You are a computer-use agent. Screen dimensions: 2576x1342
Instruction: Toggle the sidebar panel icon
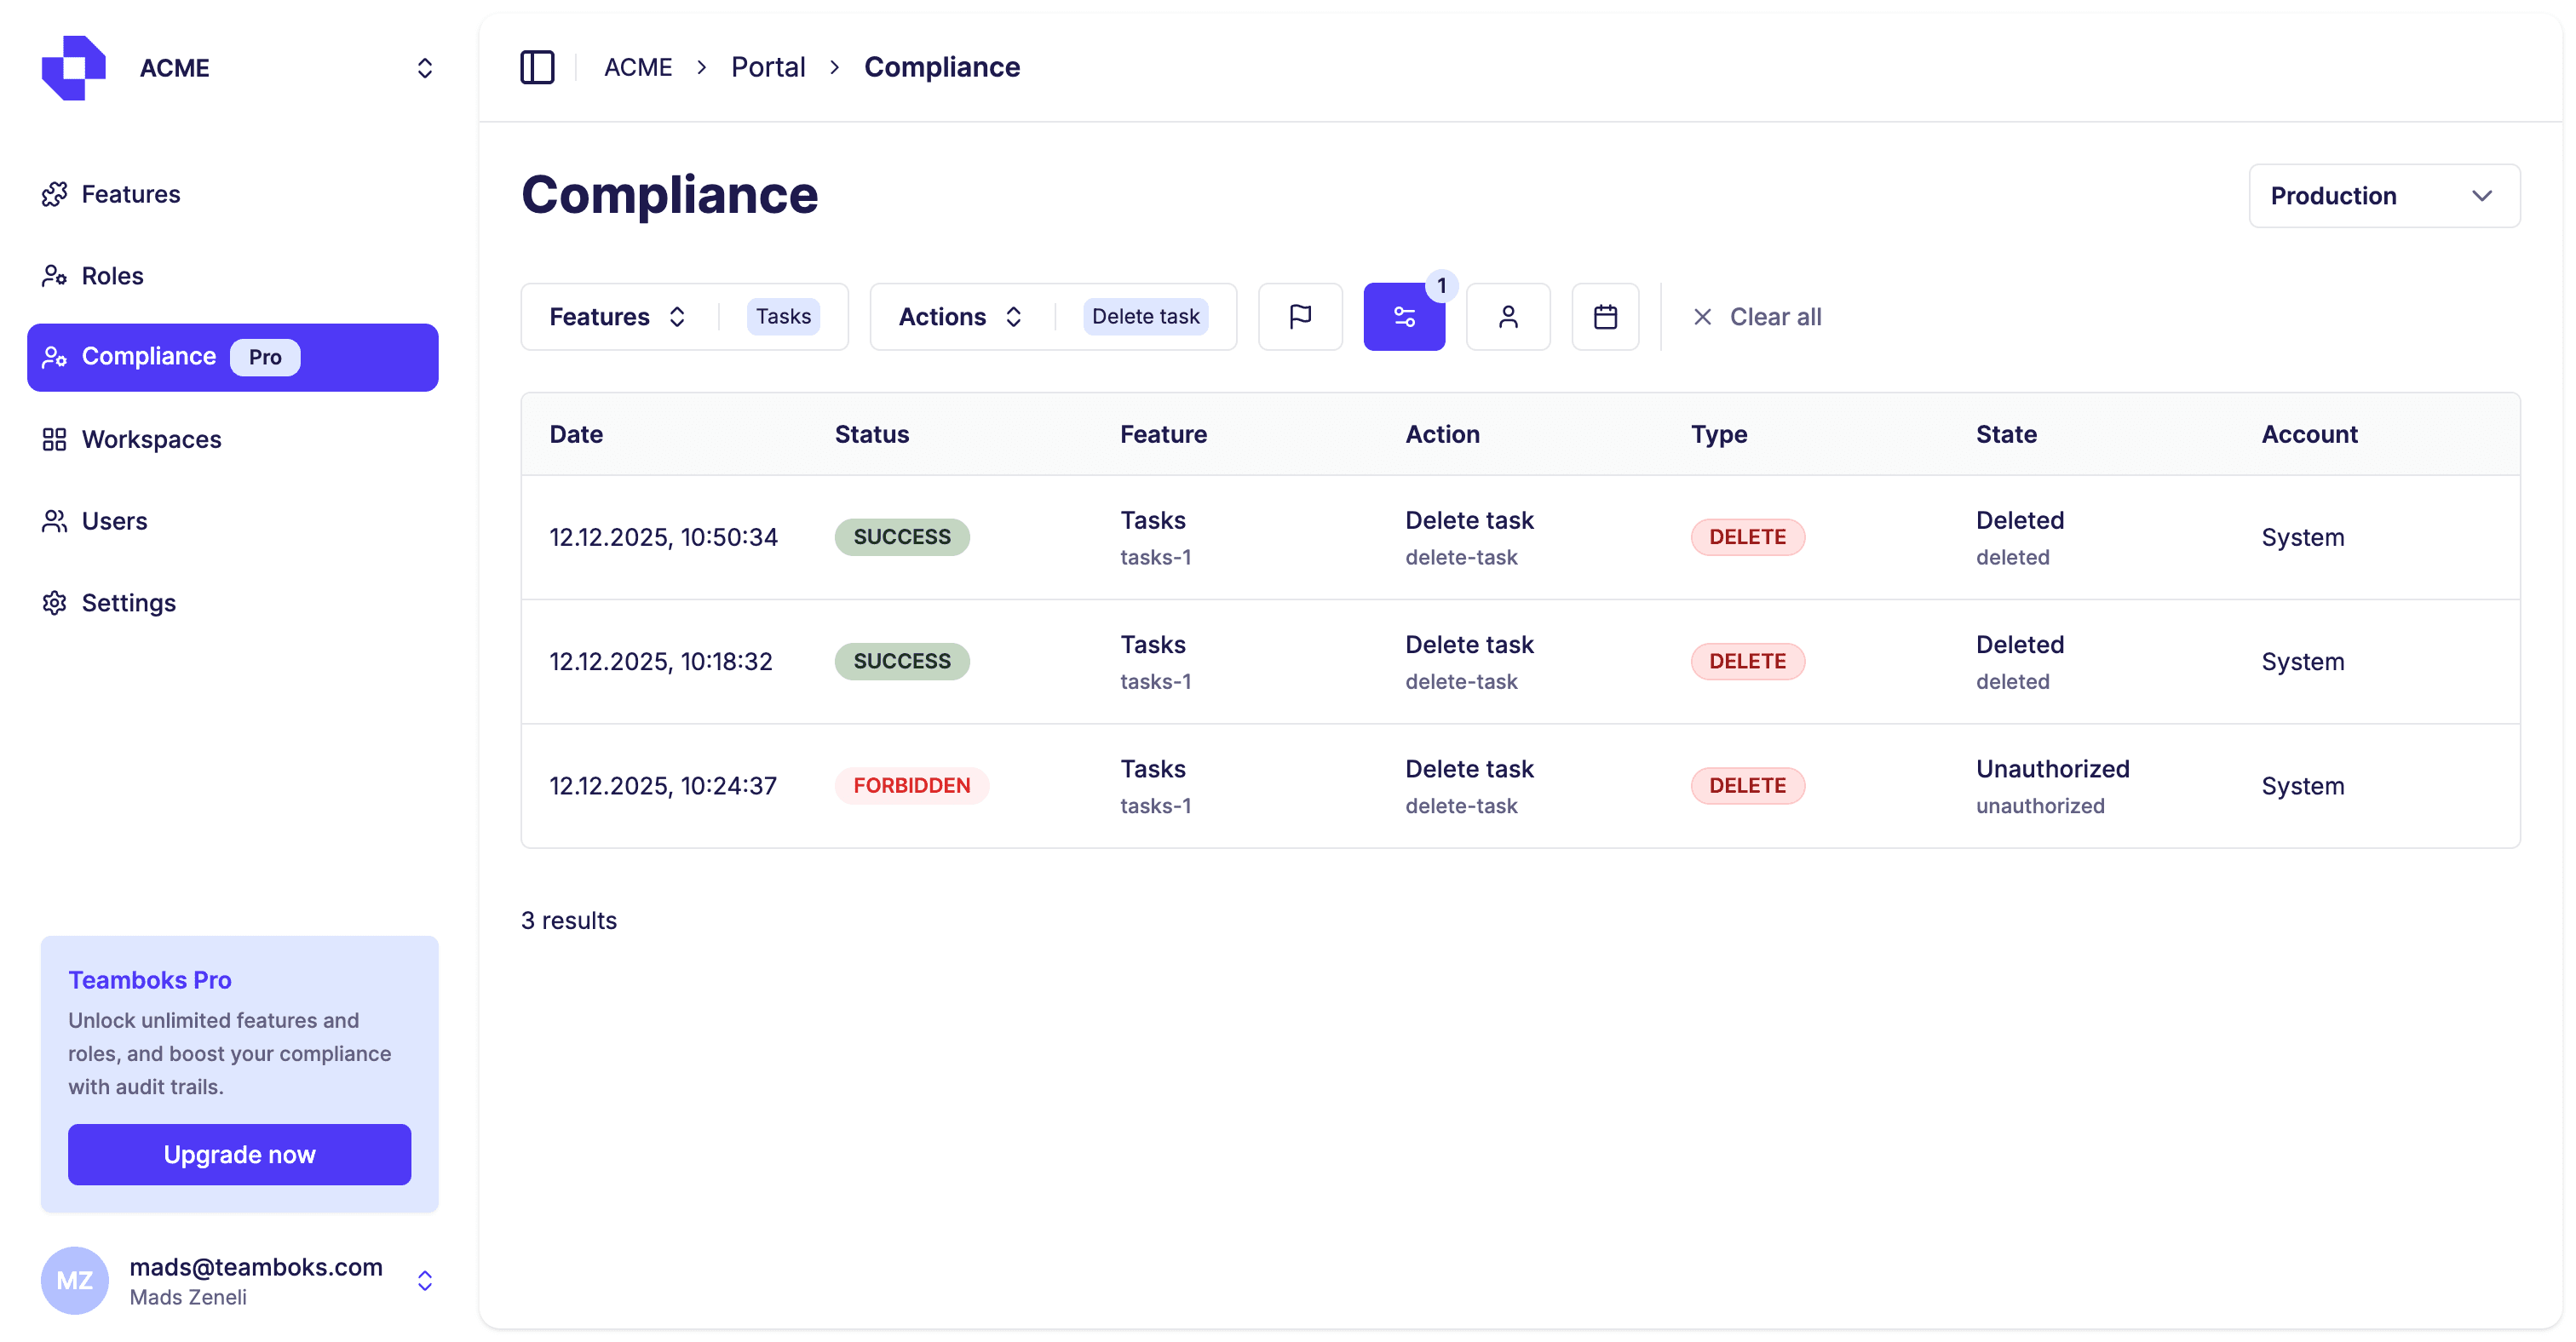pos(537,67)
